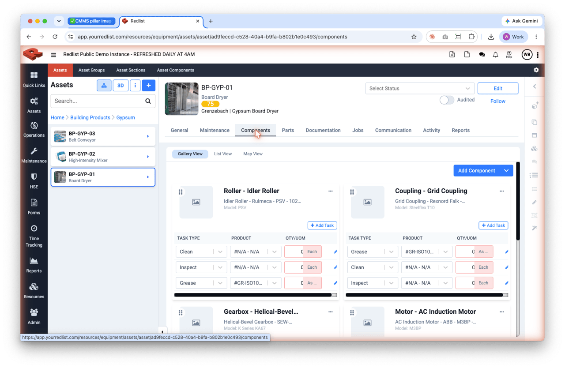
Task: Open the Asset Groups tab
Action: (91, 70)
